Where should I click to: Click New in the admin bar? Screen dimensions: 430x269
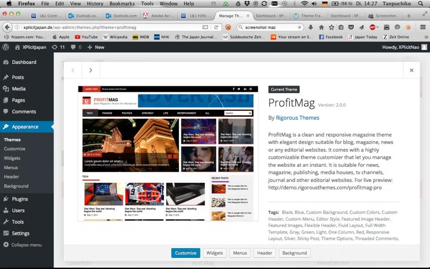click(96, 47)
